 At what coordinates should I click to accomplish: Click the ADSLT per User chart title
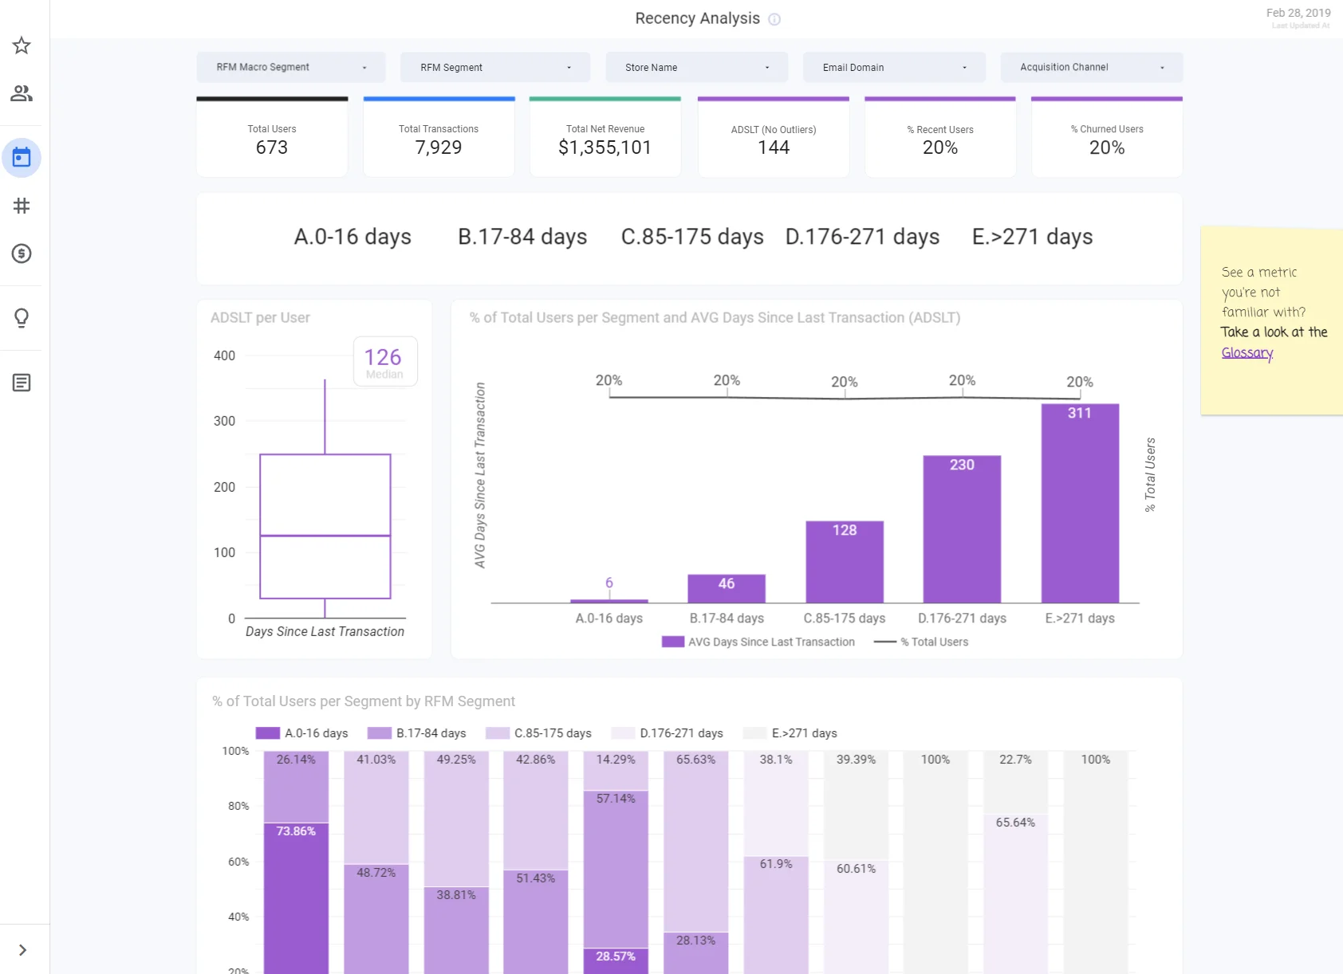coord(260,317)
